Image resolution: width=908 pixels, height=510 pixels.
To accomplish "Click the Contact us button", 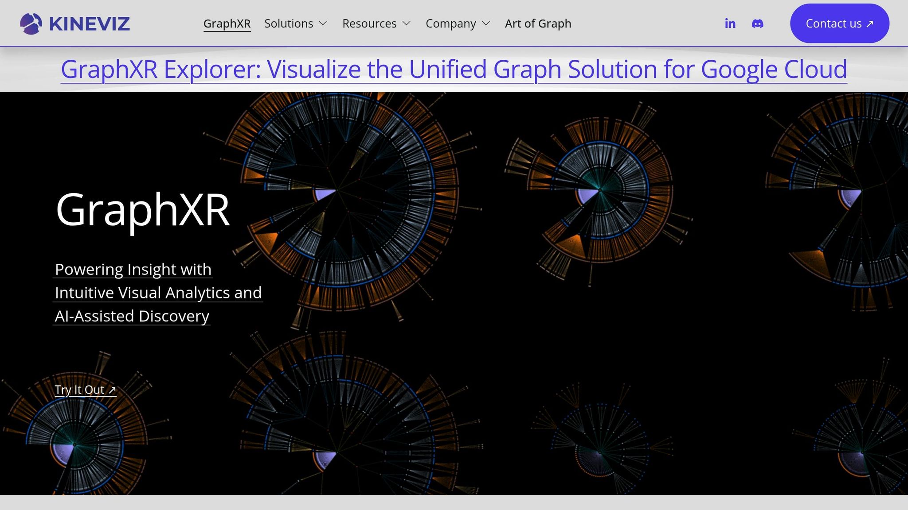I will coord(839,23).
